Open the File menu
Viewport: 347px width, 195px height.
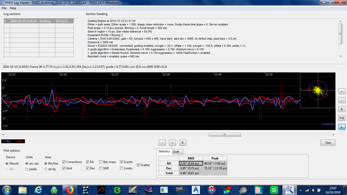pos(4,8)
